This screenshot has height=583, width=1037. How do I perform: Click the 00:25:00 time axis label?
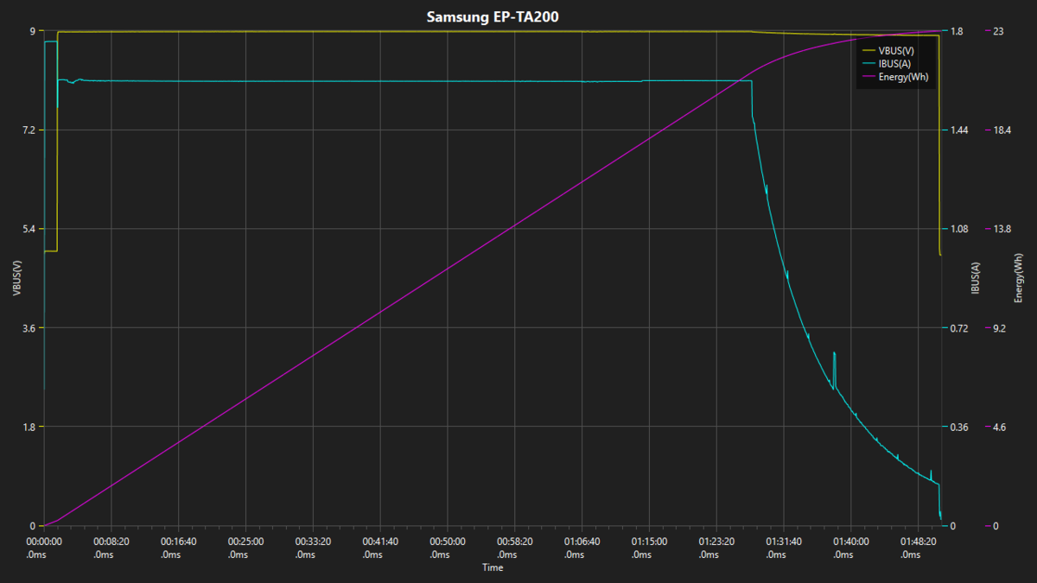coord(245,548)
